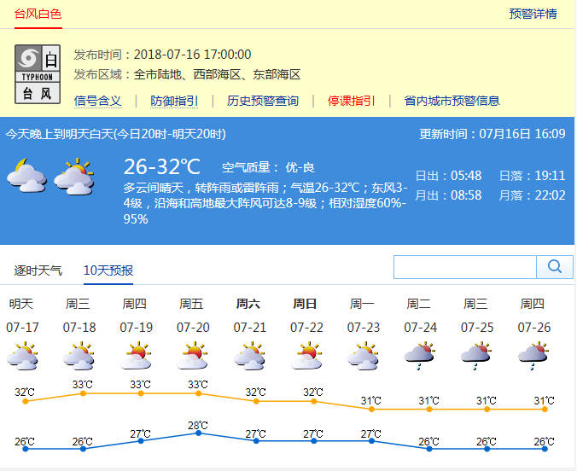Viewport: 577px width, 471px height.
Task: Click the 27℃ low point for 07-23
Action: click(371, 441)
